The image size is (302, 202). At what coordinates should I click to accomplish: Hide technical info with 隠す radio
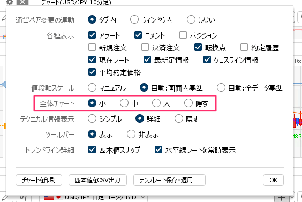(179, 118)
